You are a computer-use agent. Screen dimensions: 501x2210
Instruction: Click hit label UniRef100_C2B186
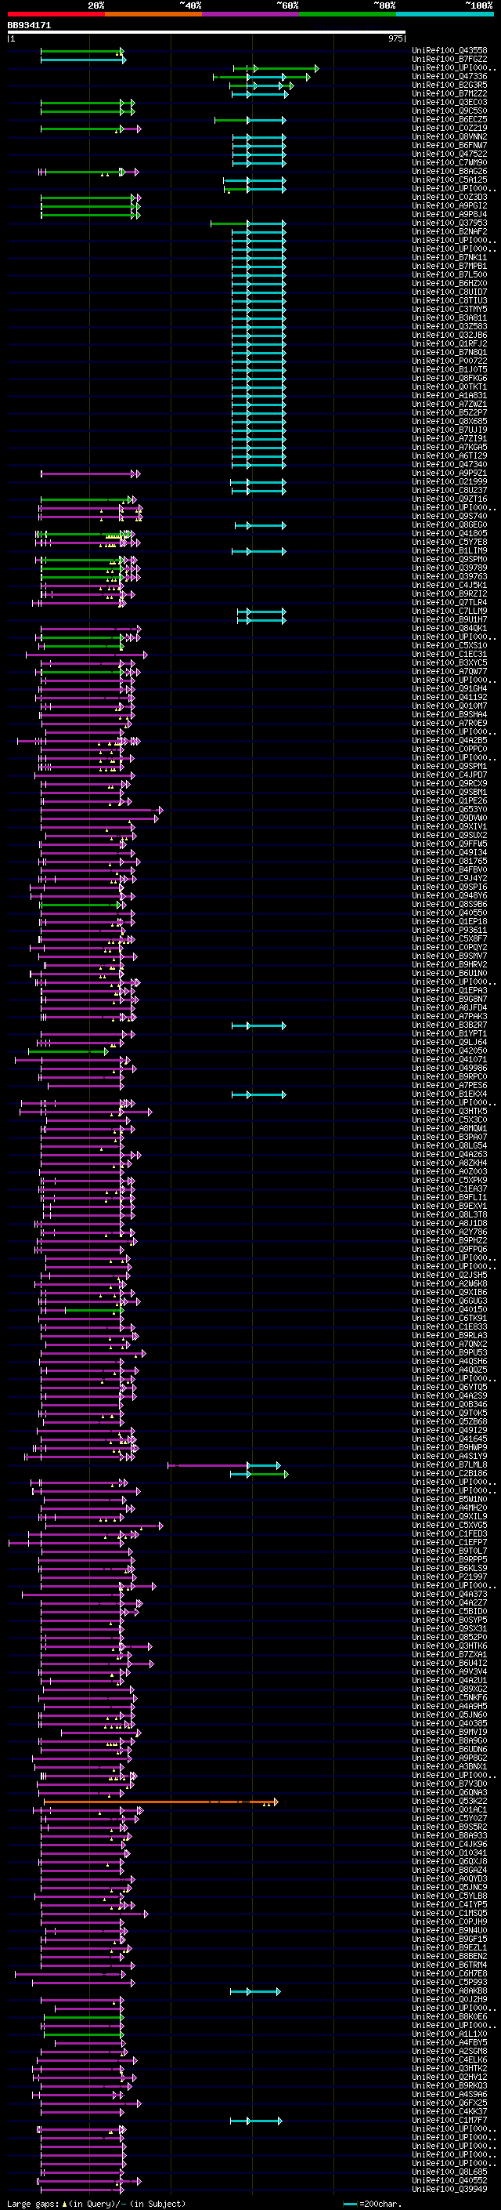[x=449, y=1474]
